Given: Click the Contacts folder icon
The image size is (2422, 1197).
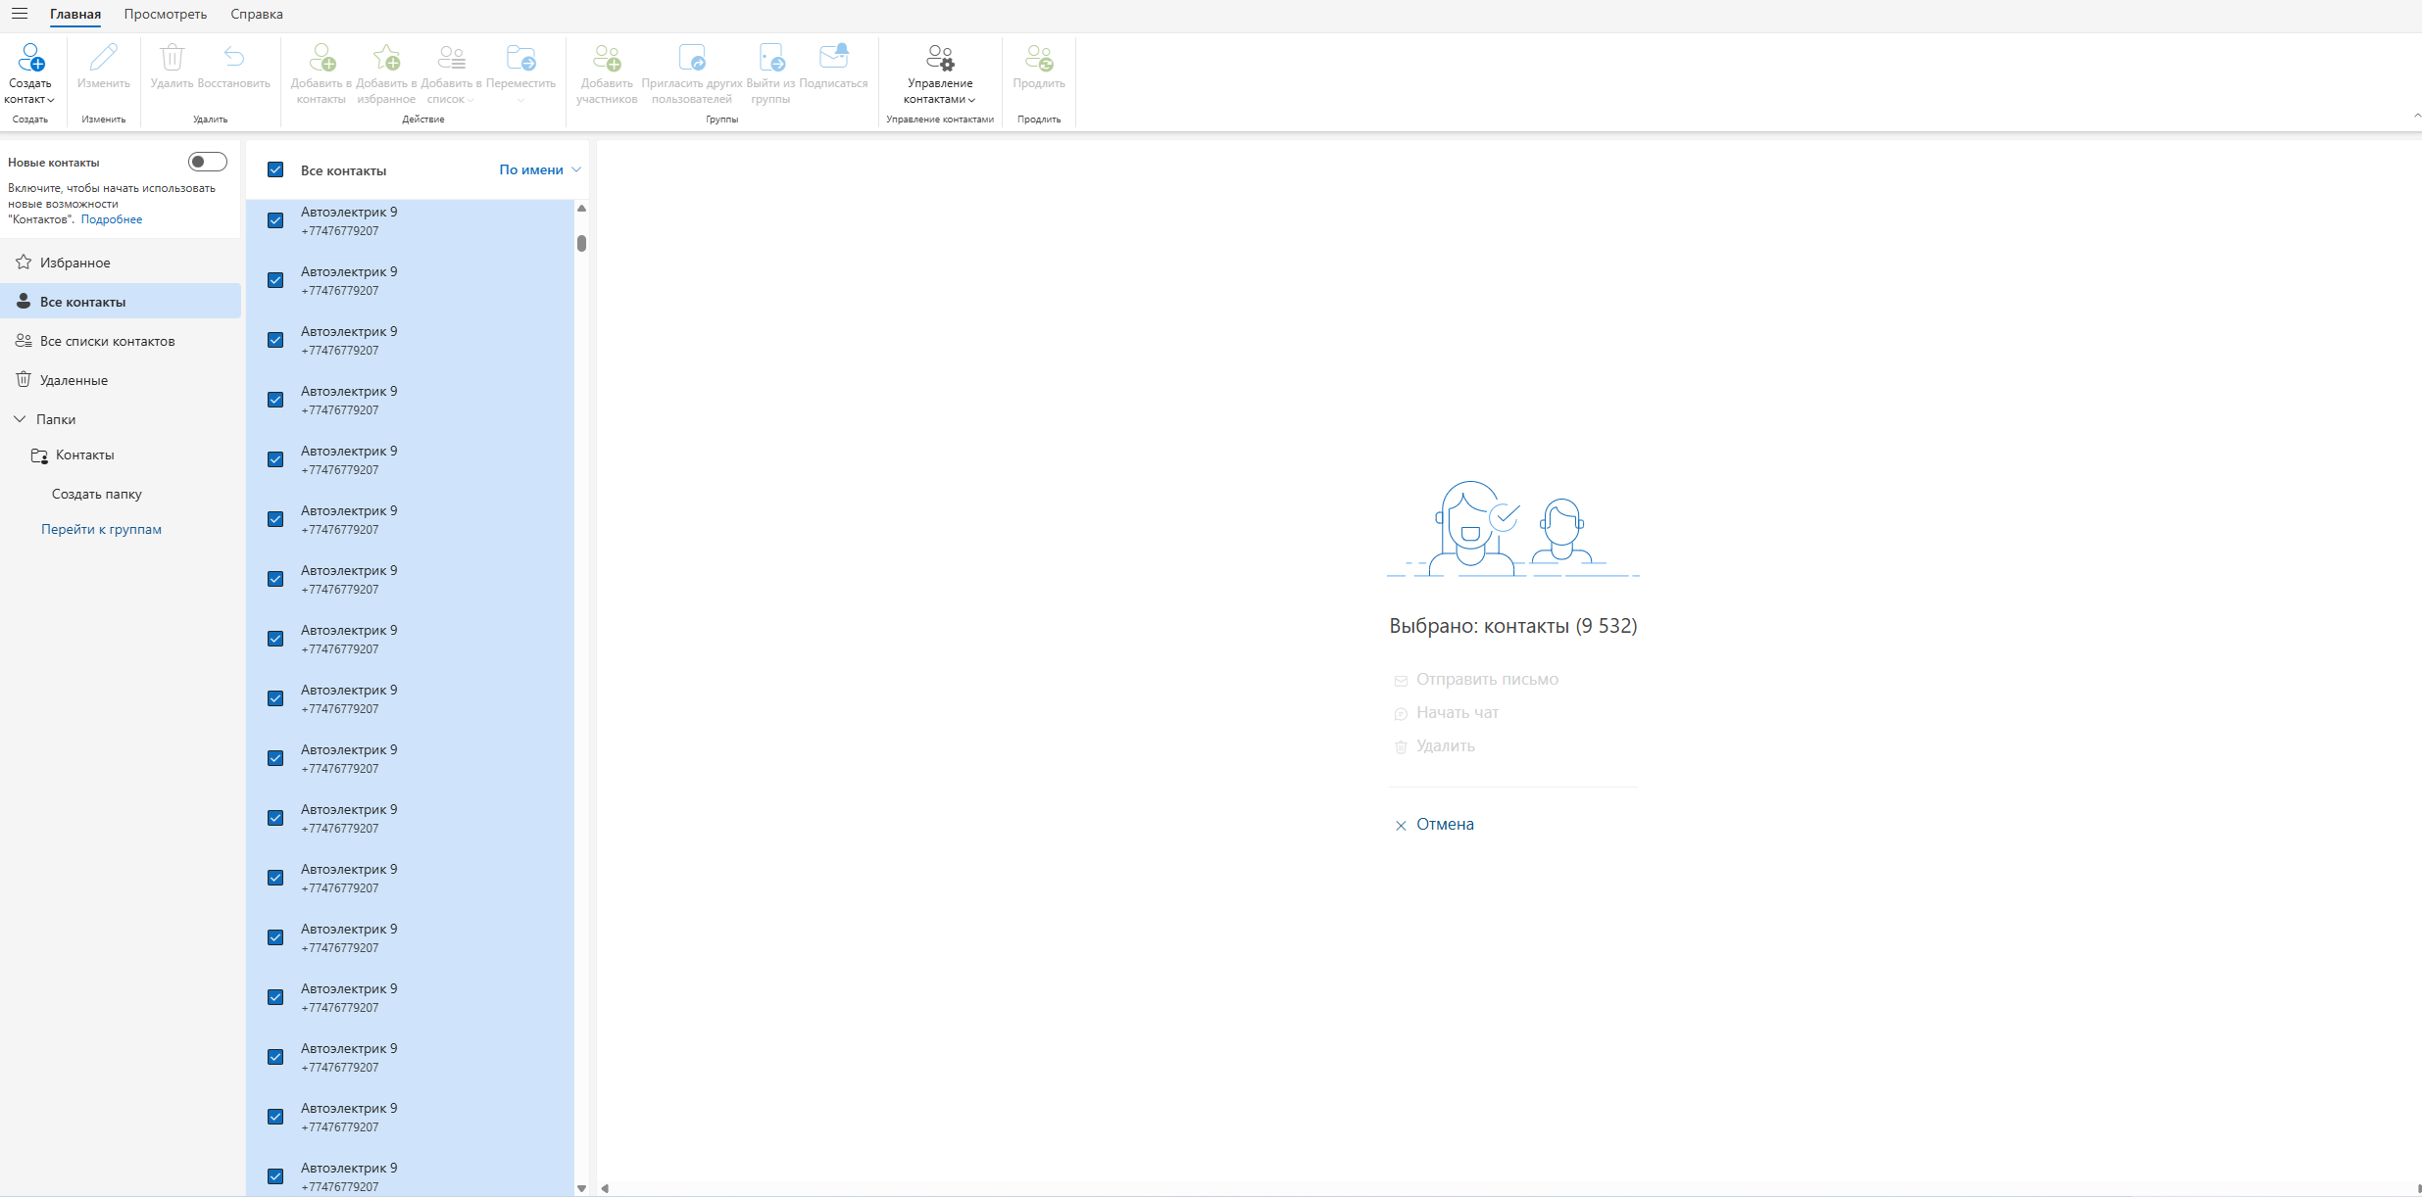Looking at the screenshot, I should point(39,455).
